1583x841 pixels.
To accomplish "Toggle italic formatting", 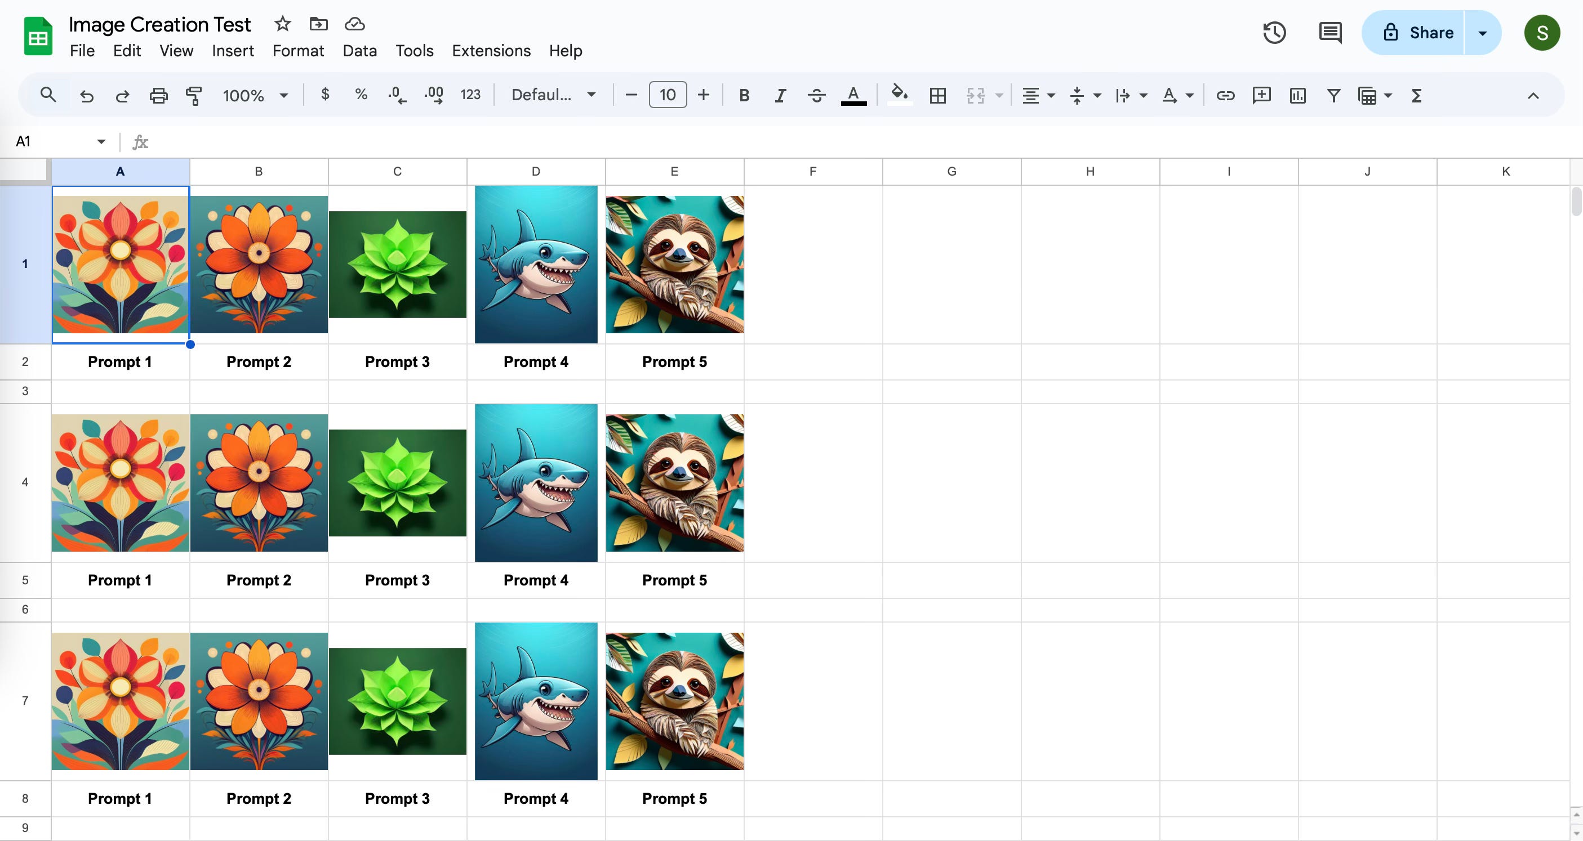I will 780,95.
